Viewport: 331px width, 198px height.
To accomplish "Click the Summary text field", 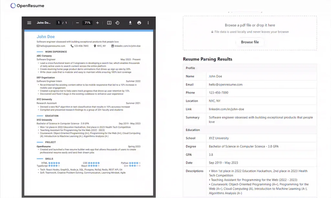I will click(259, 119).
